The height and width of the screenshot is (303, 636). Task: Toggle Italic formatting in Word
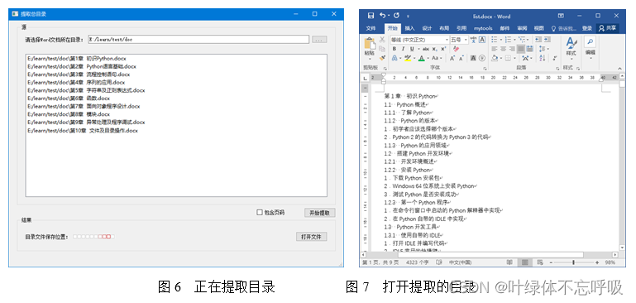(403, 49)
